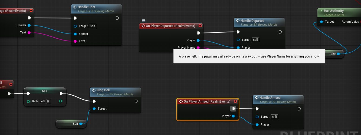Click the exec output pin on the SET node
Viewport: 361px width, 135px height.
coord(61,94)
